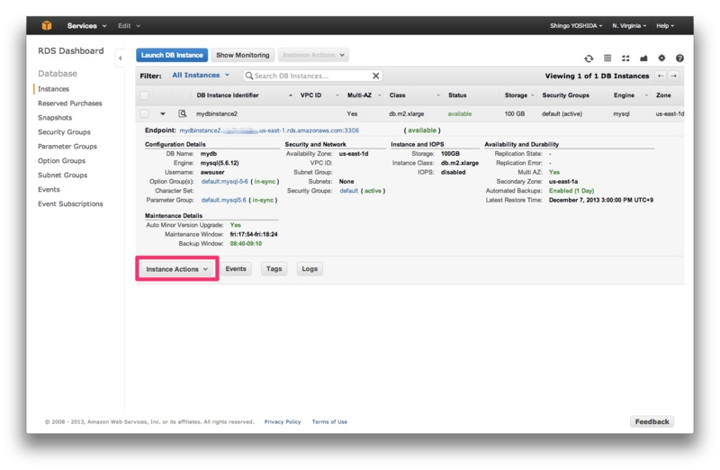
Task: Click the endpoint URL for mydbinstance2
Action: [269, 131]
